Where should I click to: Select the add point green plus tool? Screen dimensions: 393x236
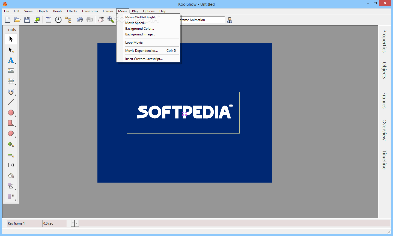[x=11, y=144]
